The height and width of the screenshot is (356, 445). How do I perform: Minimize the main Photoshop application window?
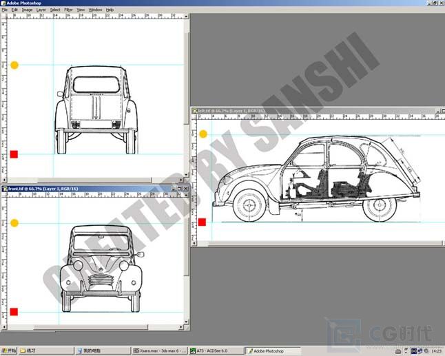tap(431, 3)
